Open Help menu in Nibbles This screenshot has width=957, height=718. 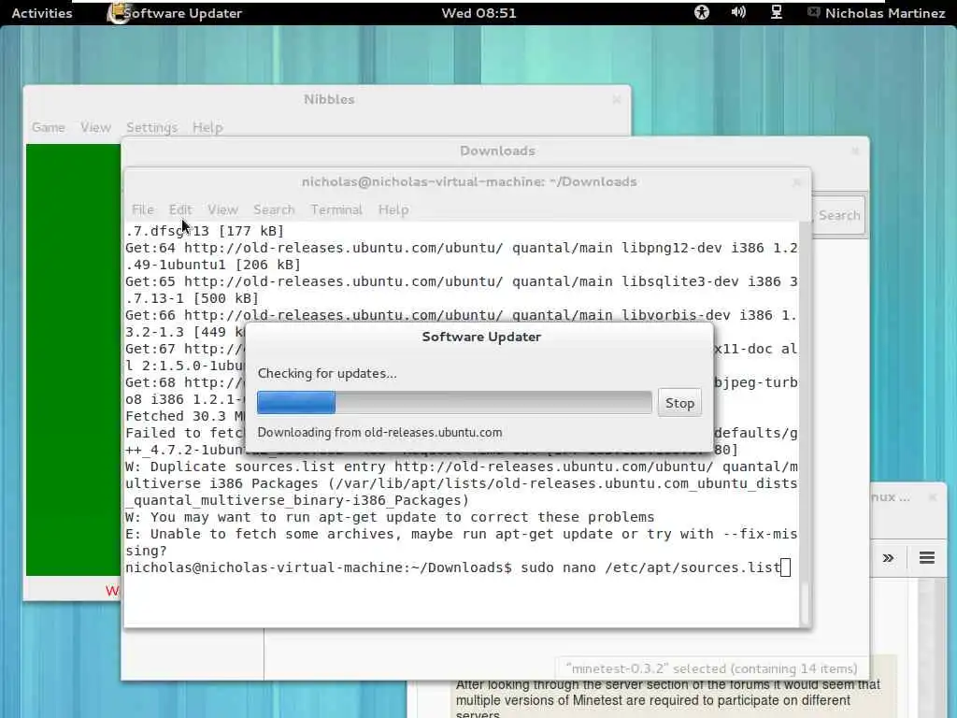coord(207,127)
